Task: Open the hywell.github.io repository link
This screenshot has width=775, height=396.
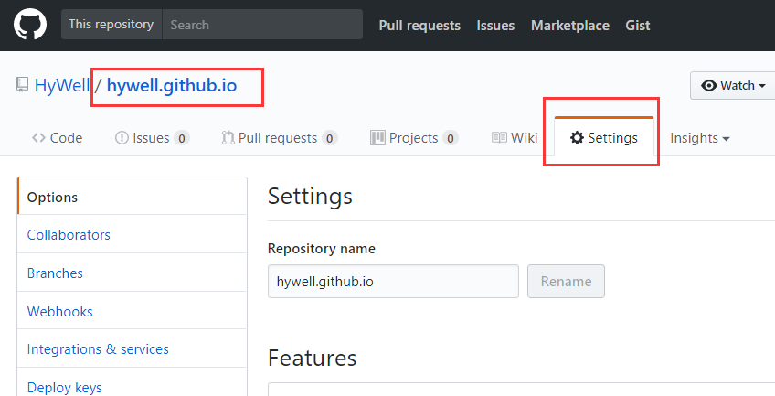Action: click(172, 85)
